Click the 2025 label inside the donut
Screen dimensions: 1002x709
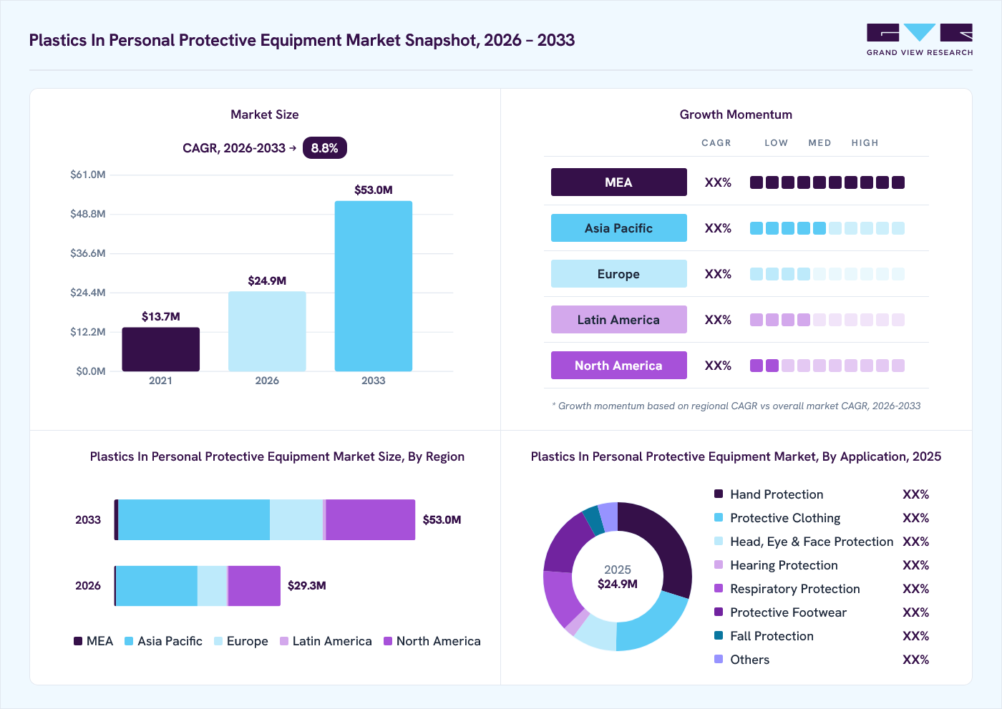point(618,569)
